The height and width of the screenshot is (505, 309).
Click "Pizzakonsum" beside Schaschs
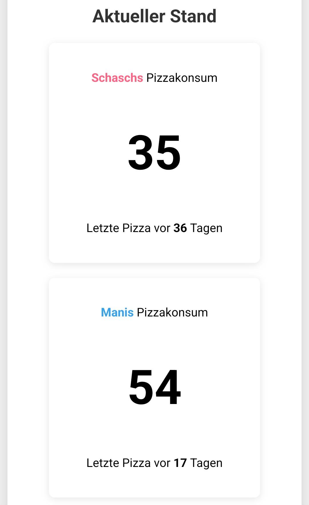click(182, 78)
